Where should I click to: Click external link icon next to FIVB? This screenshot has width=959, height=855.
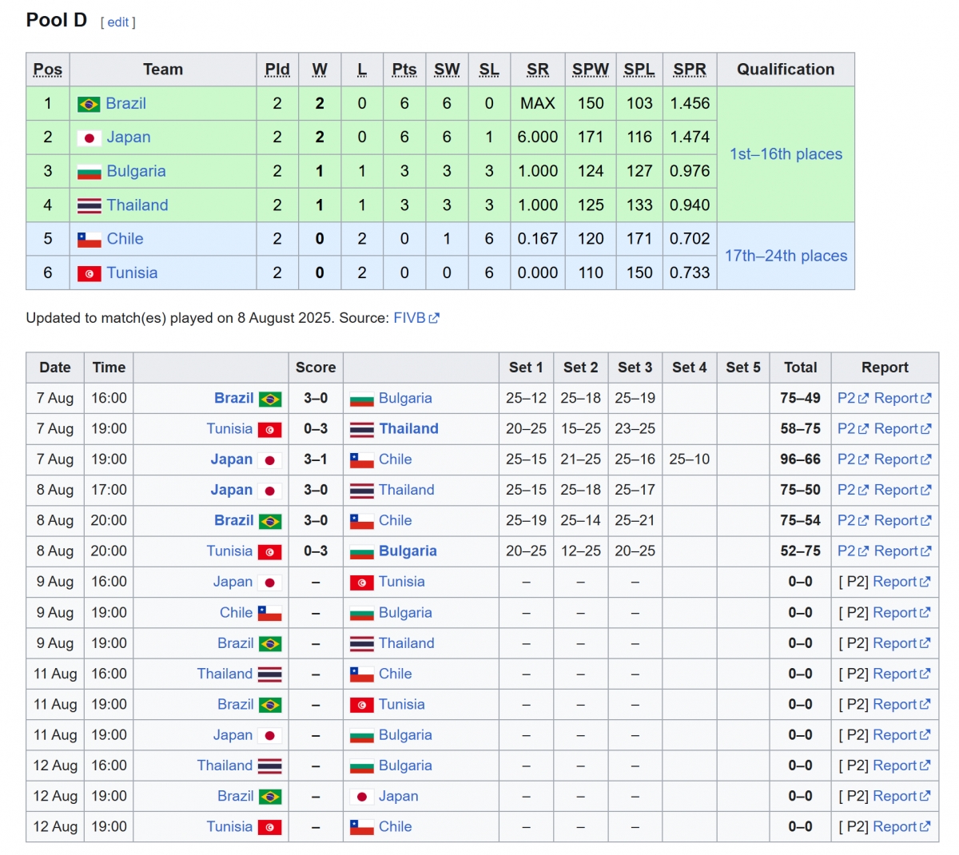click(434, 318)
